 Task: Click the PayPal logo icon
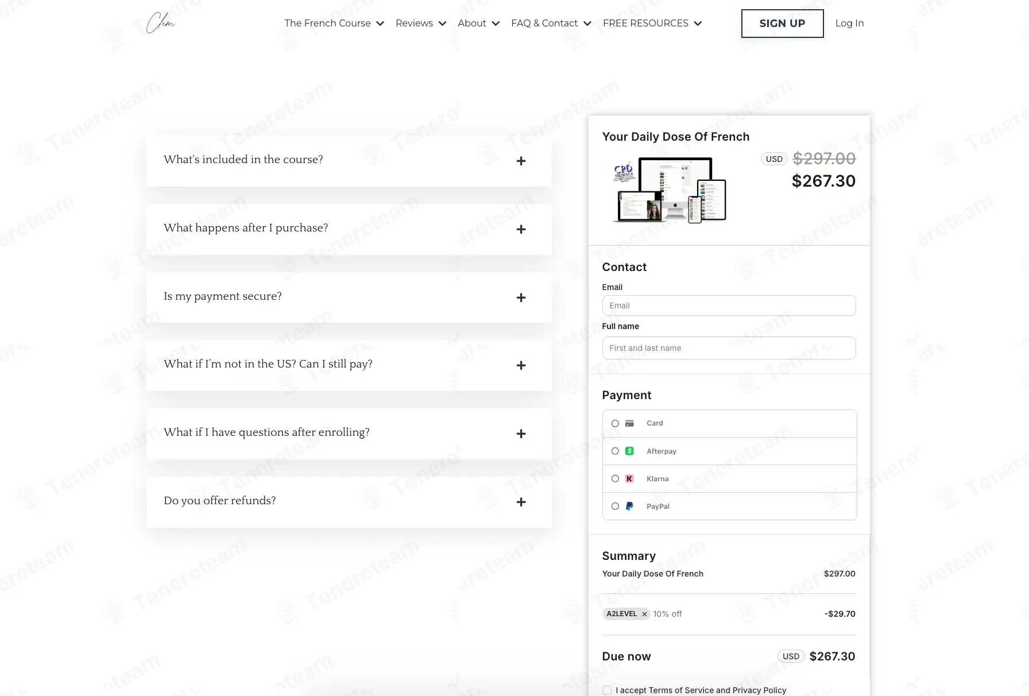[x=629, y=506]
